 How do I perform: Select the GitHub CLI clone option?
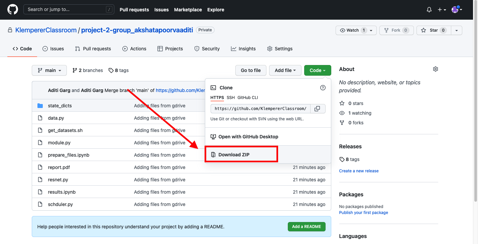pos(248,98)
